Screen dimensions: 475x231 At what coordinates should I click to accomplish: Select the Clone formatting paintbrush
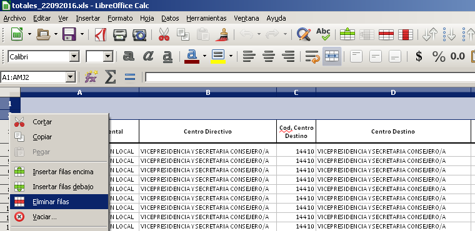coord(222,34)
